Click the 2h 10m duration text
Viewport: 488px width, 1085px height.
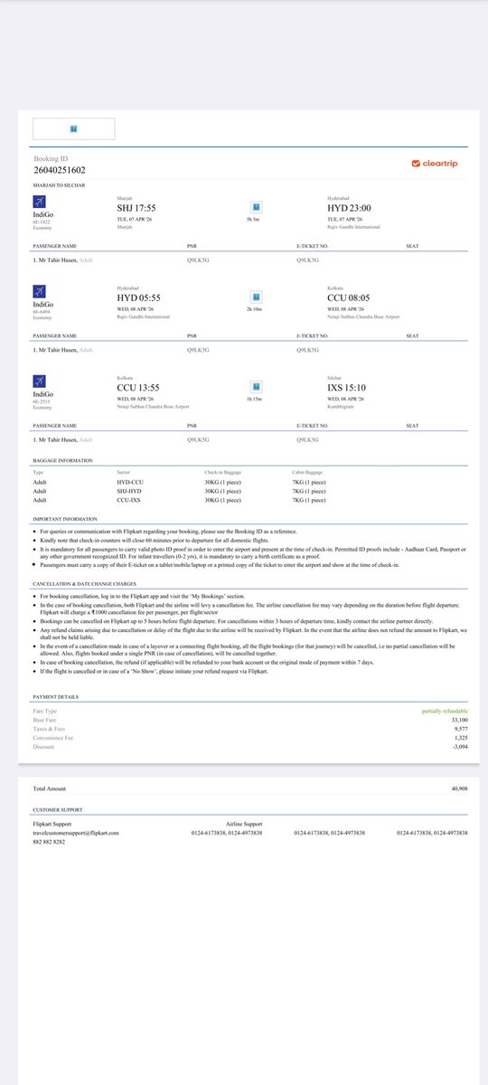pos(256,308)
